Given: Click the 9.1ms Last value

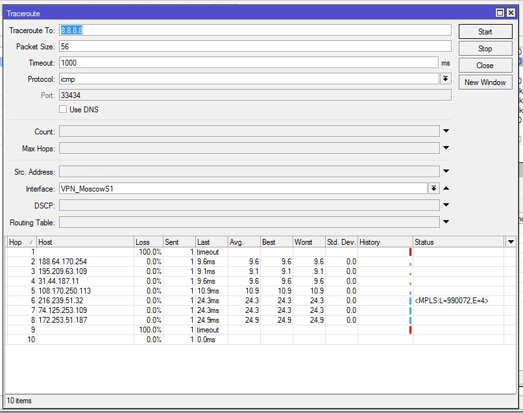Looking at the screenshot, I should point(206,271).
